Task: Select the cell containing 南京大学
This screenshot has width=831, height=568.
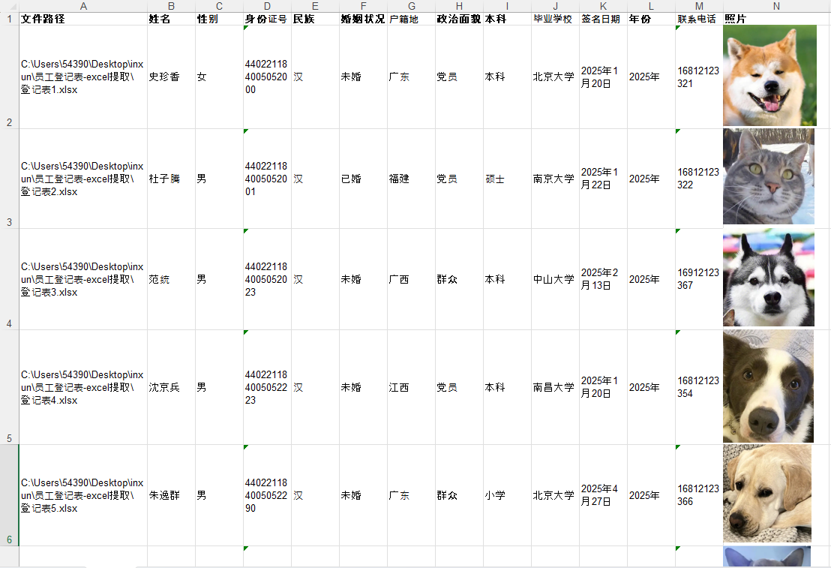Action: click(x=555, y=178)
